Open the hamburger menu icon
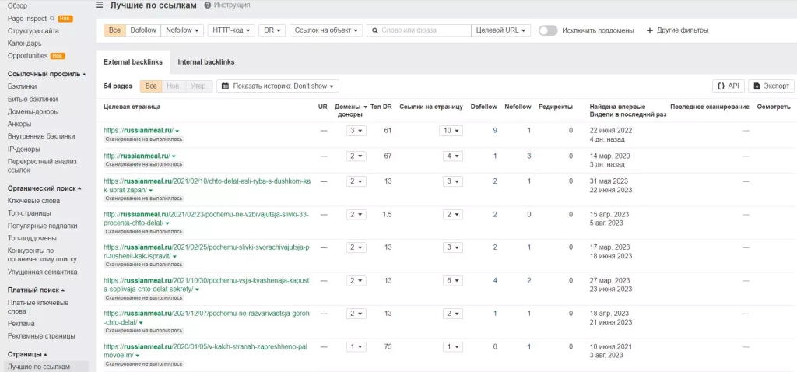This screenshot has height=372, width=797. click(99, 5)
